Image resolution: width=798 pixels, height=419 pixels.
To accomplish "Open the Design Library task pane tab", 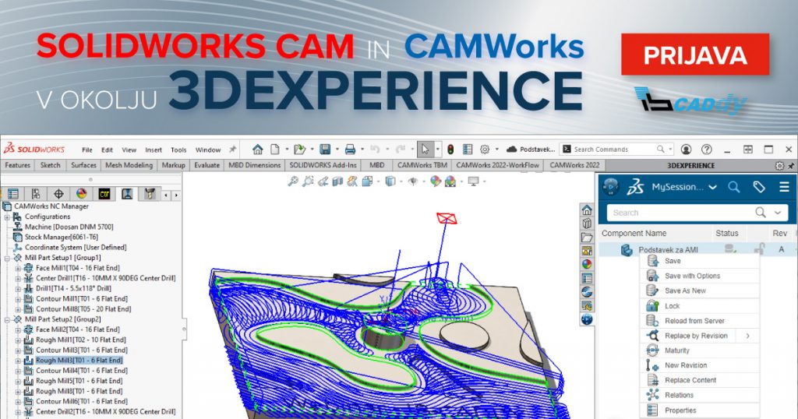I will [587, 224].
